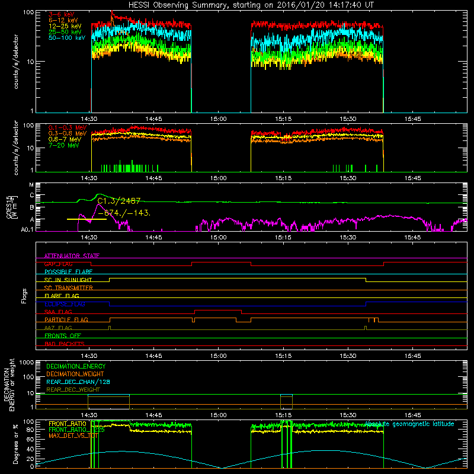Select 15:15 under the GOES15 panel
The width and height of the screenshot is (474, 474).
pos(283,238)
